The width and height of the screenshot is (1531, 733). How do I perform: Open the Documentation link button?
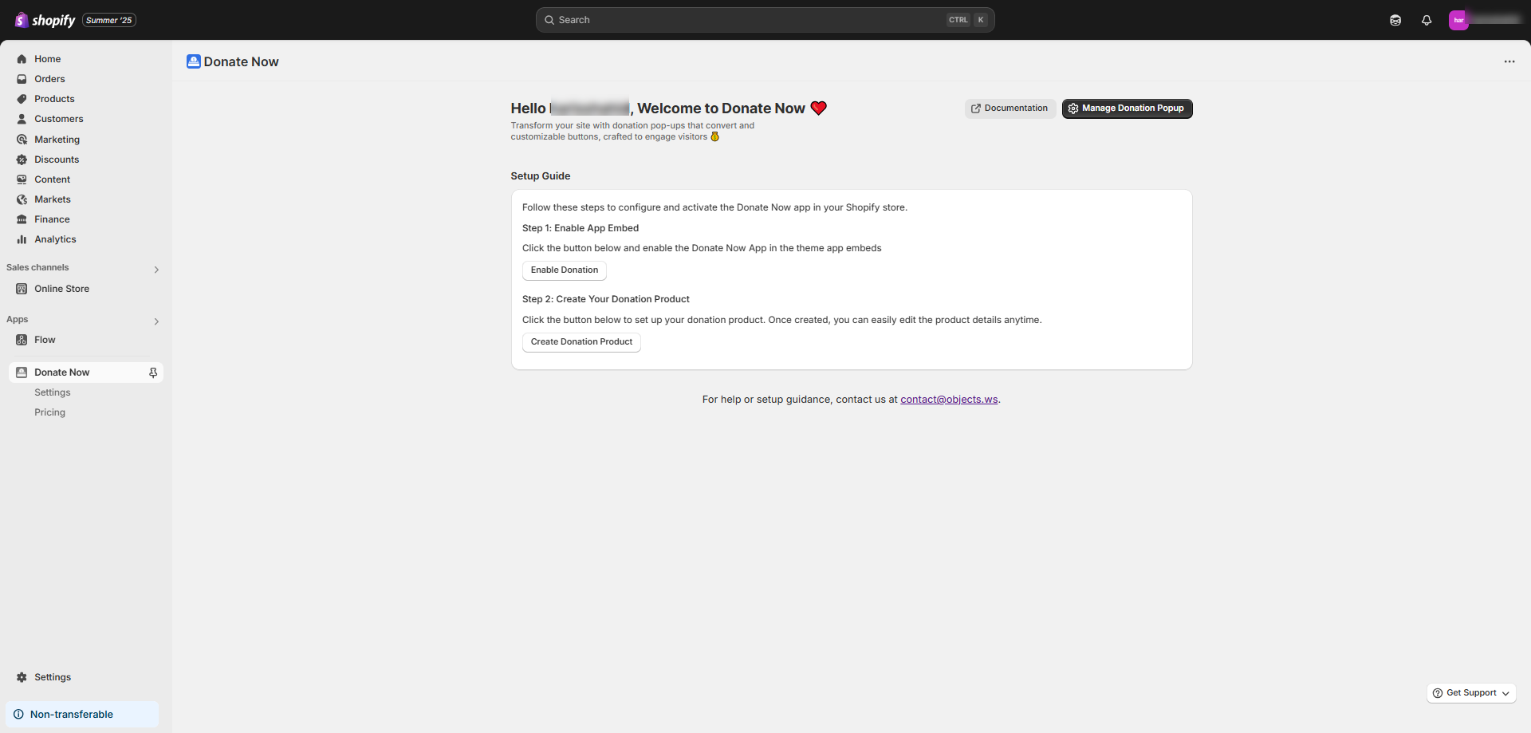point(1010,108)
